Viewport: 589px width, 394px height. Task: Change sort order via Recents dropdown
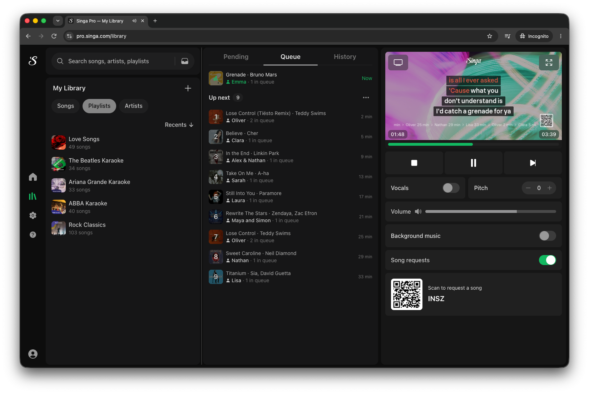[179, 125]
